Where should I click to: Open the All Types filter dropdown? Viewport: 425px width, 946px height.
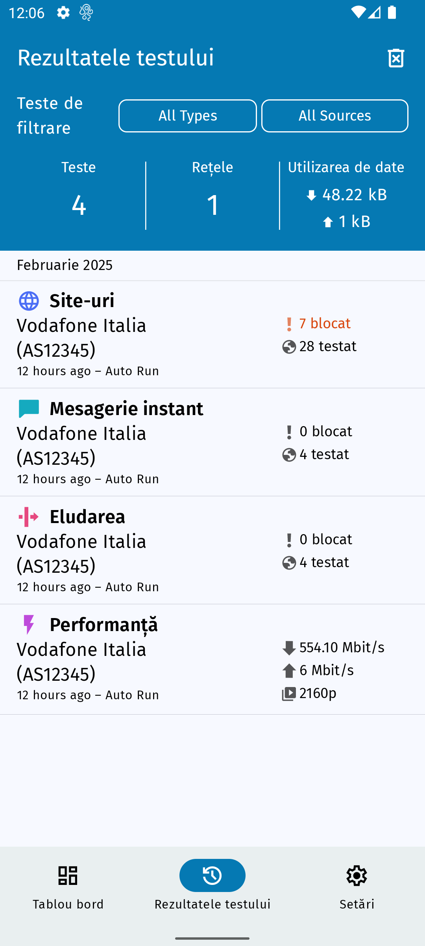coord(188,116)
